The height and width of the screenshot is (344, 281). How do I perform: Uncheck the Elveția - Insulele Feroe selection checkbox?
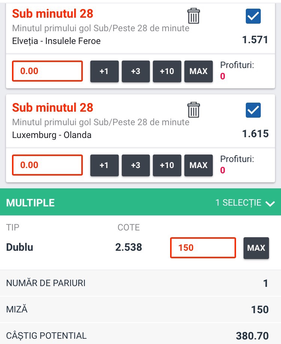[253, 16]
